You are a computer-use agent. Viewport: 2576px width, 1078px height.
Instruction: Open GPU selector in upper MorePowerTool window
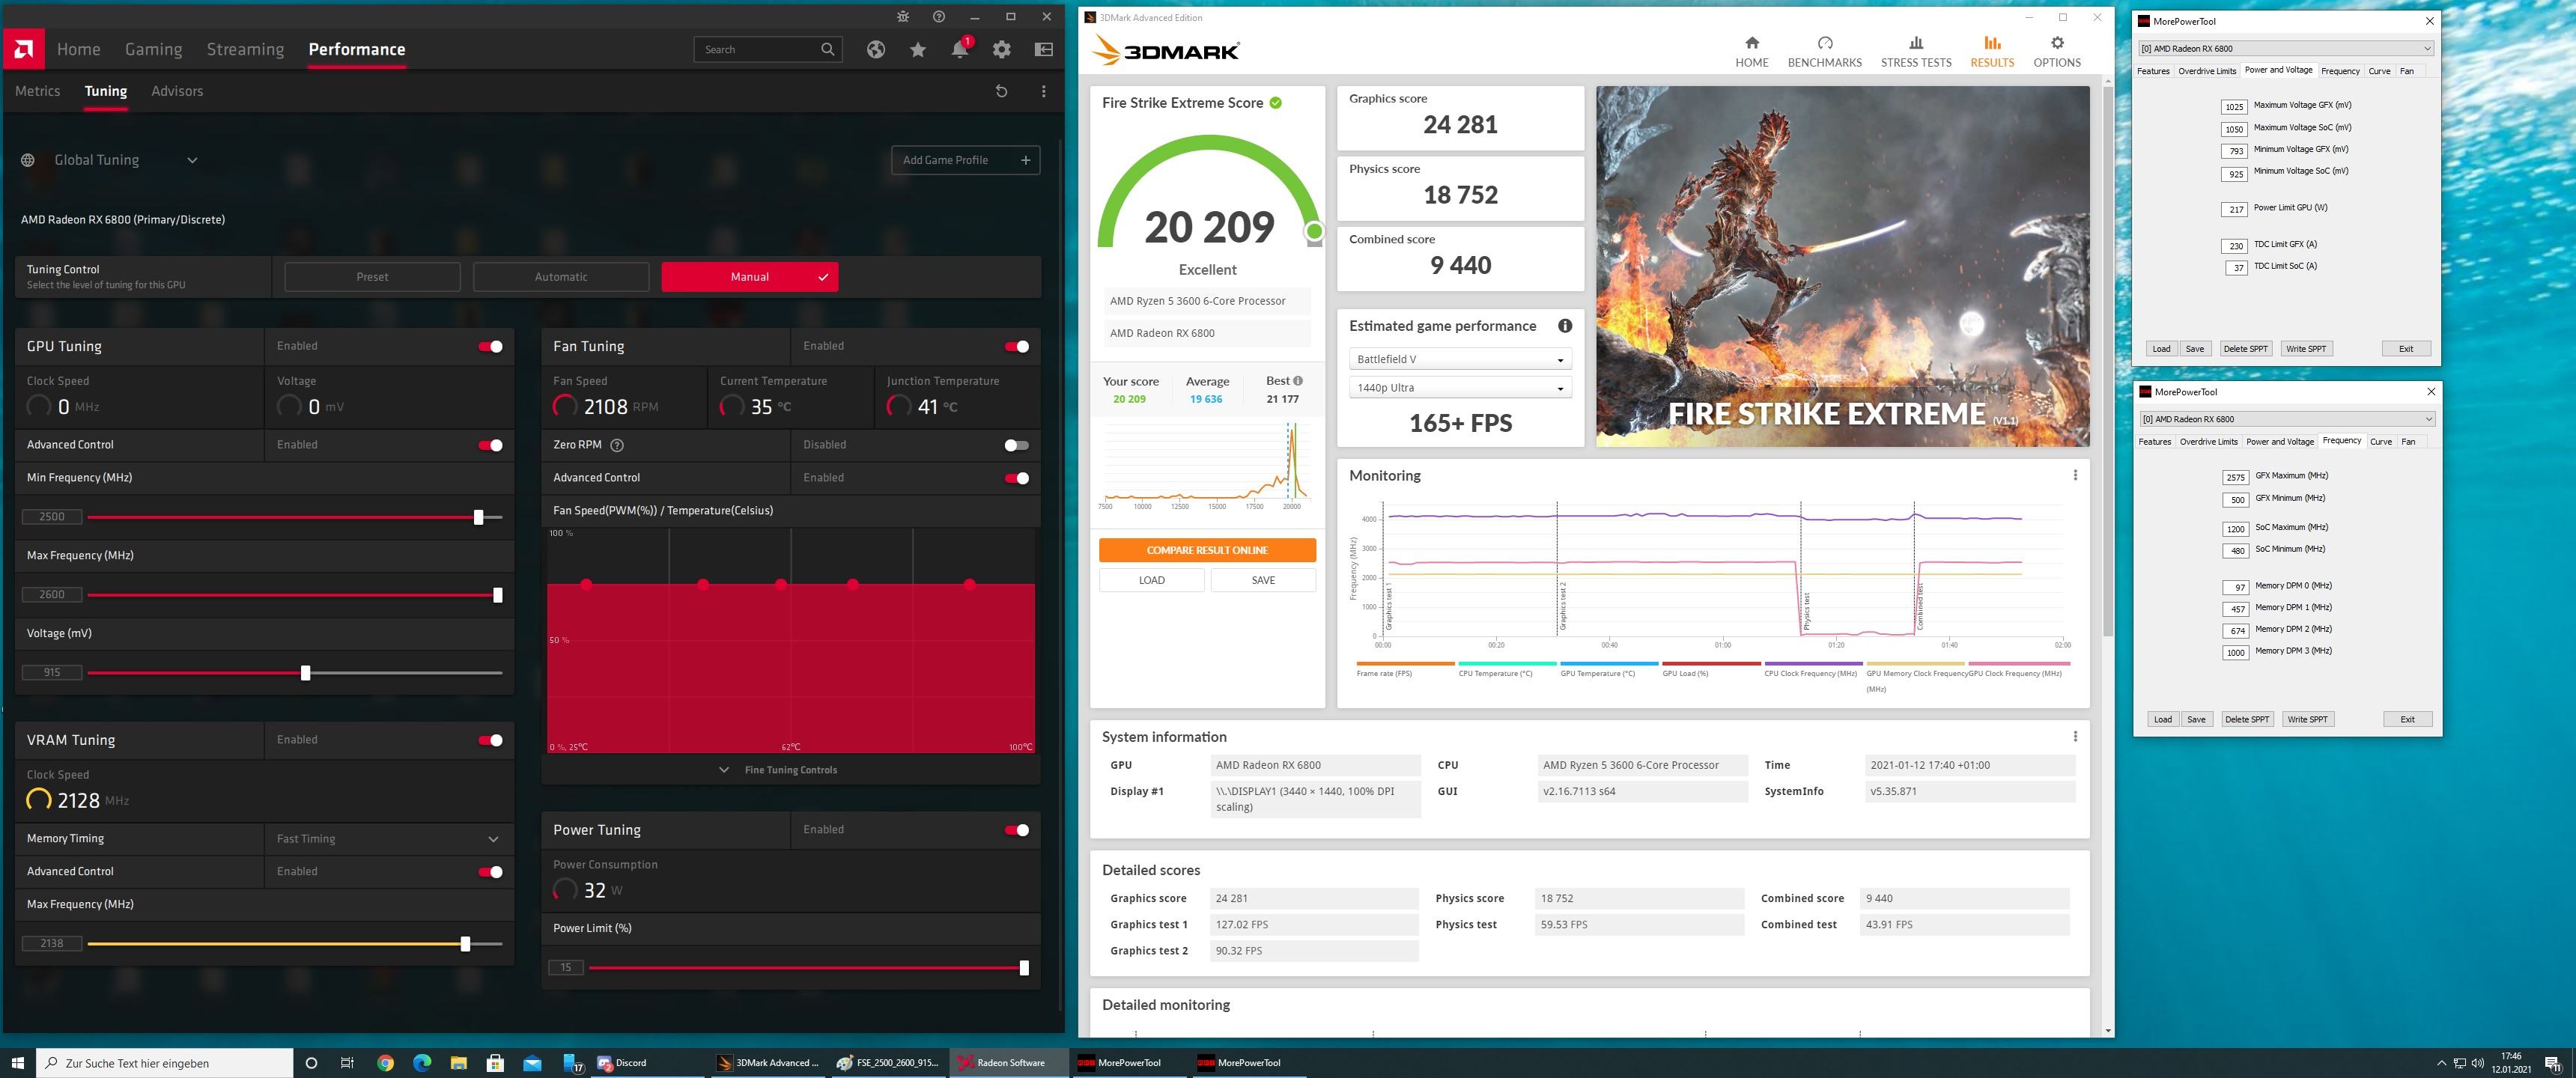coord(2285,48)
